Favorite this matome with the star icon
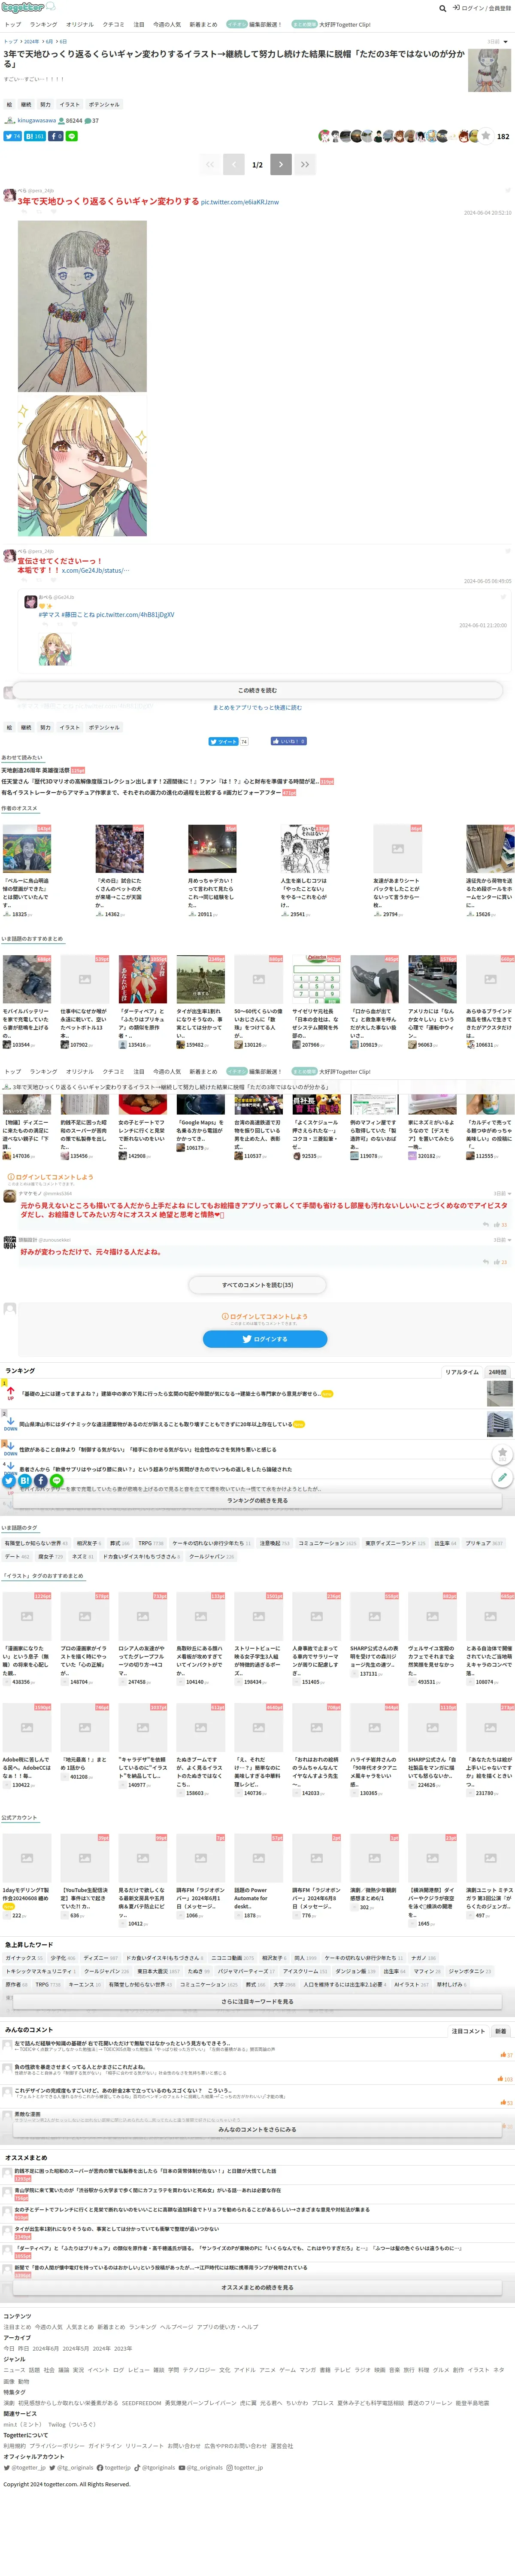This screenshot has height=2576, width=515. coord(486,136)
